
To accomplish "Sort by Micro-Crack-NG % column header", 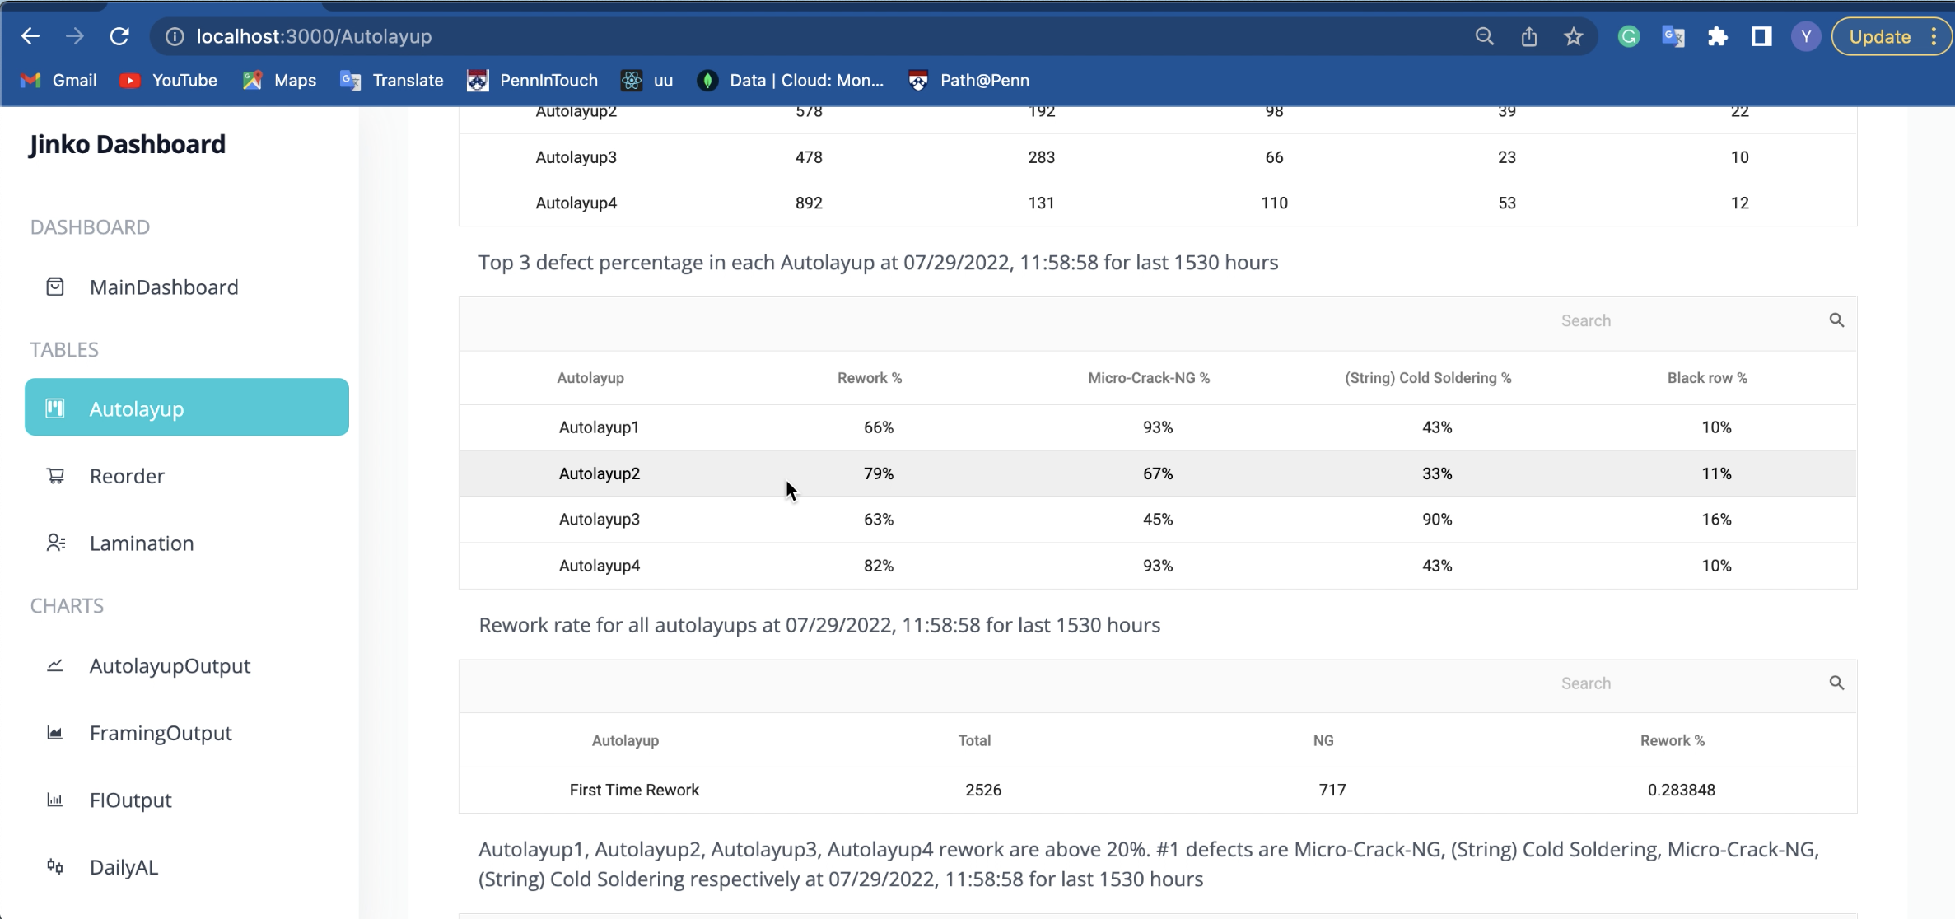I will click(1148, 378).
